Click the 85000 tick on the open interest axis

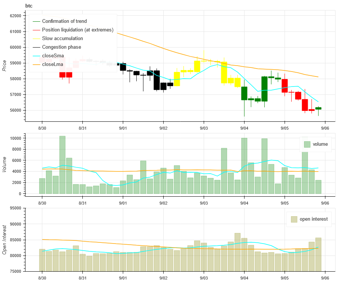pos(15,240)
